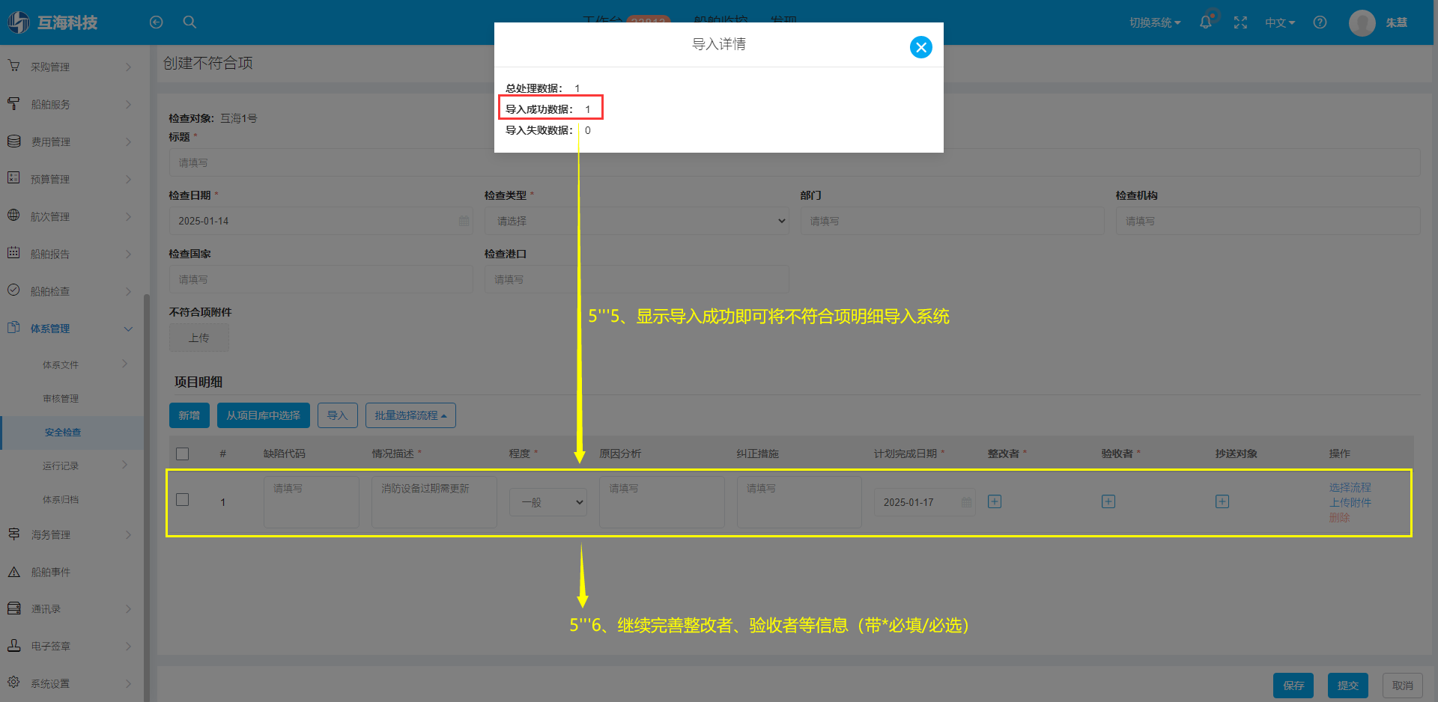Click the 上传 attachment button
Viewport: 1438px width, 702px height.
point(199,338)
